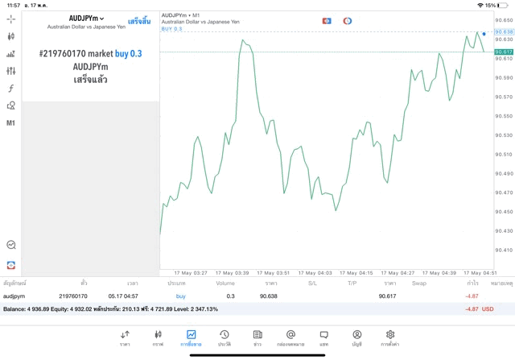Switch to the กราฟ chart tab

tap(158, 338)
